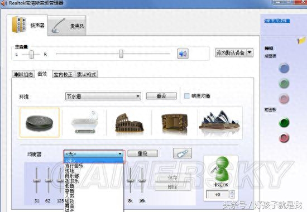Click the 62 Hz equalizer band slider

click(49, 181)
